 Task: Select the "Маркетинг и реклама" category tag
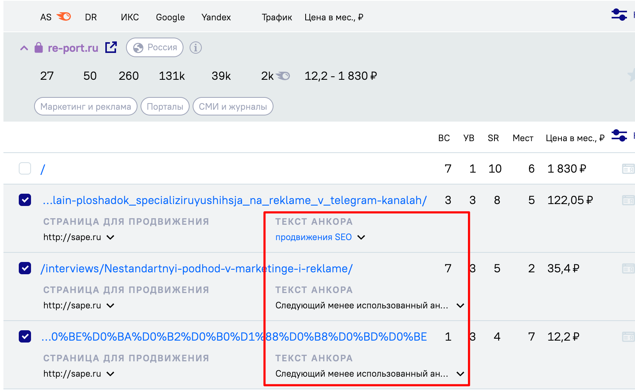(86, 107)
